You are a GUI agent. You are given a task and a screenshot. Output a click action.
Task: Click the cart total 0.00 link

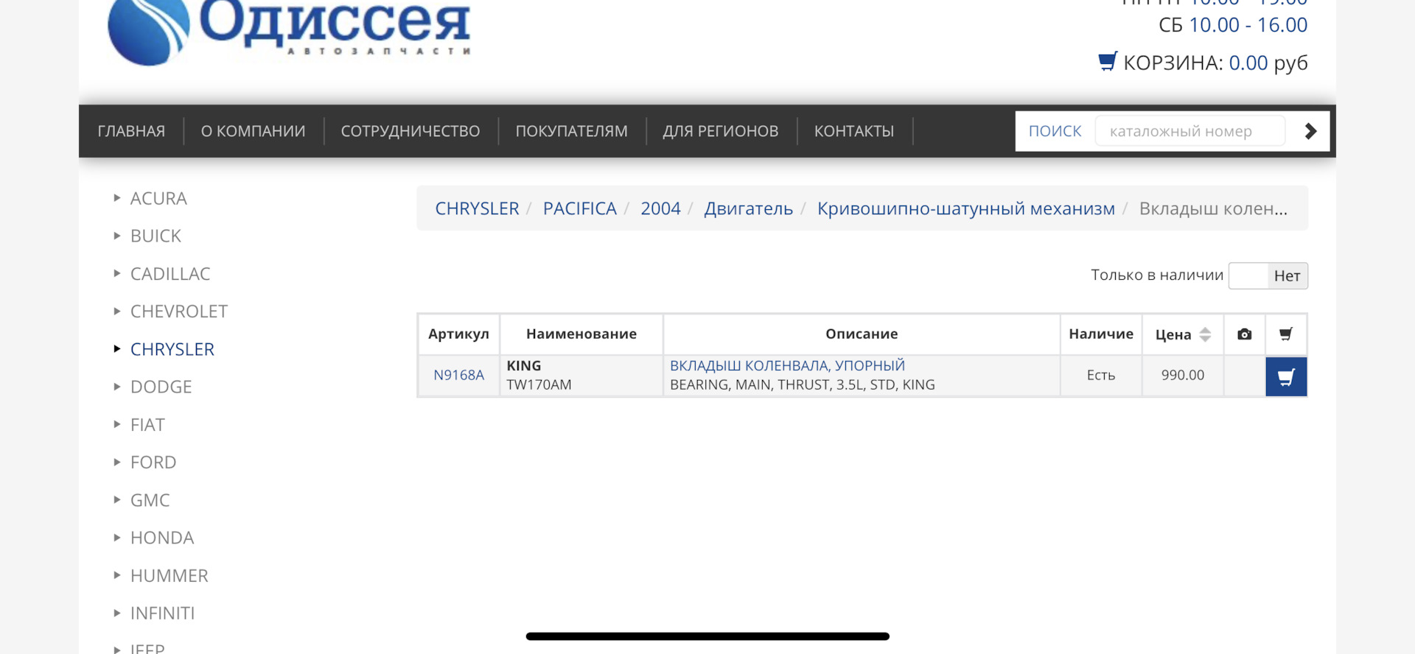pos(1248,63)
